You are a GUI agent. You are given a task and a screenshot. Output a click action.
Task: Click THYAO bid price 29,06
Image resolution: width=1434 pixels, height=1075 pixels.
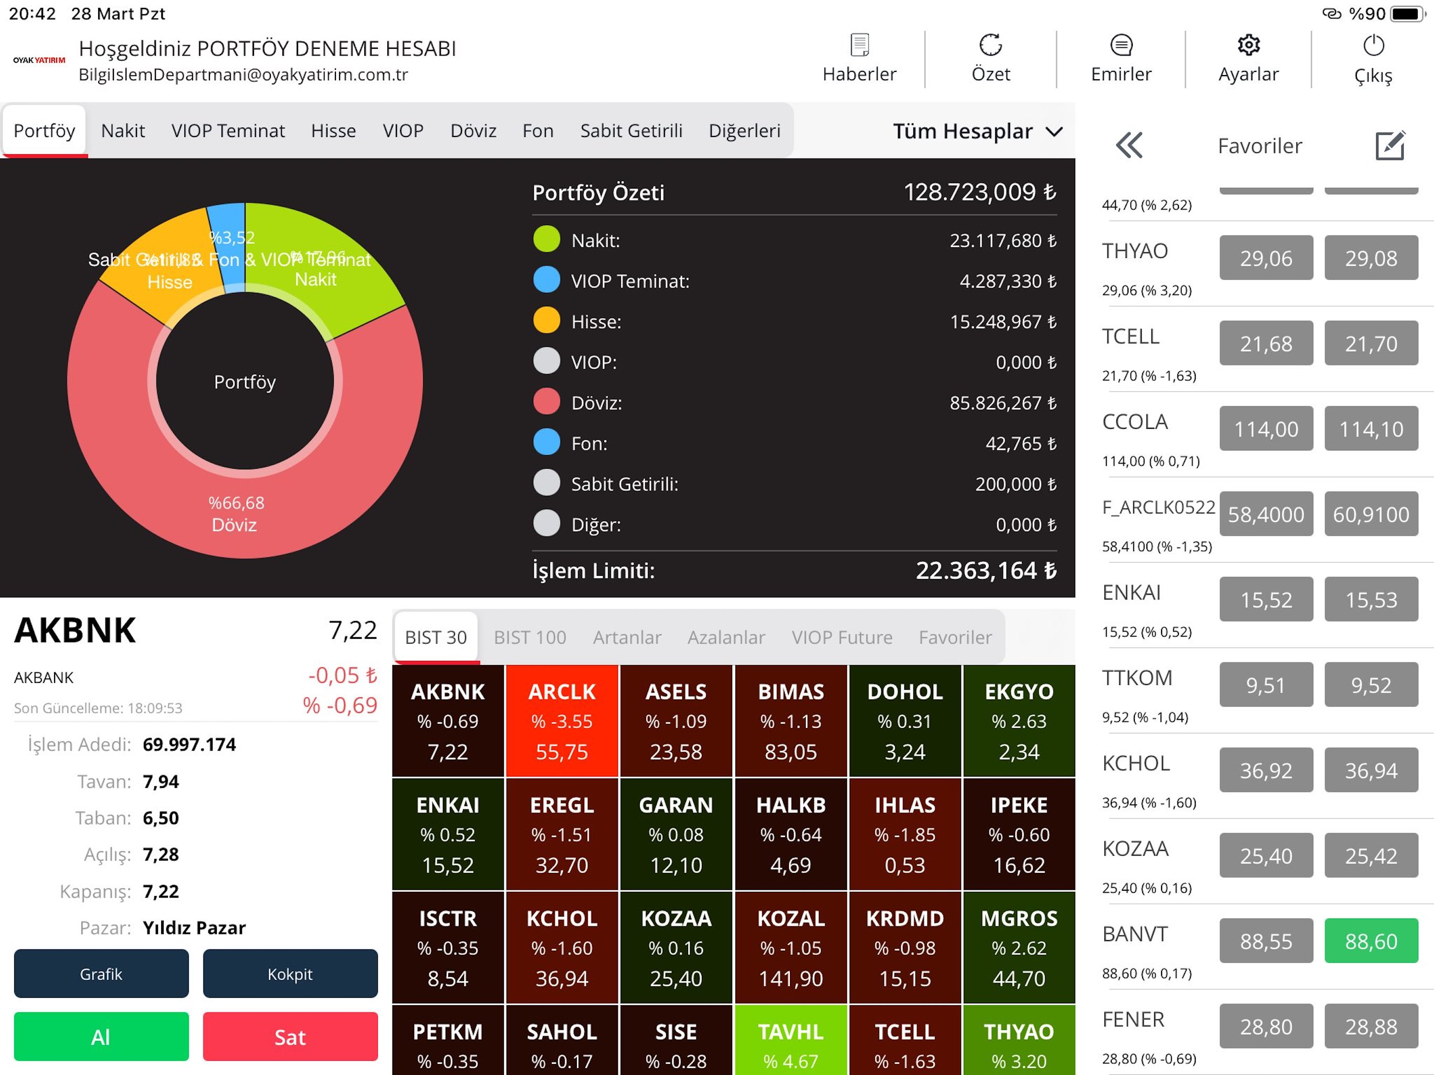pos(1266,258)
